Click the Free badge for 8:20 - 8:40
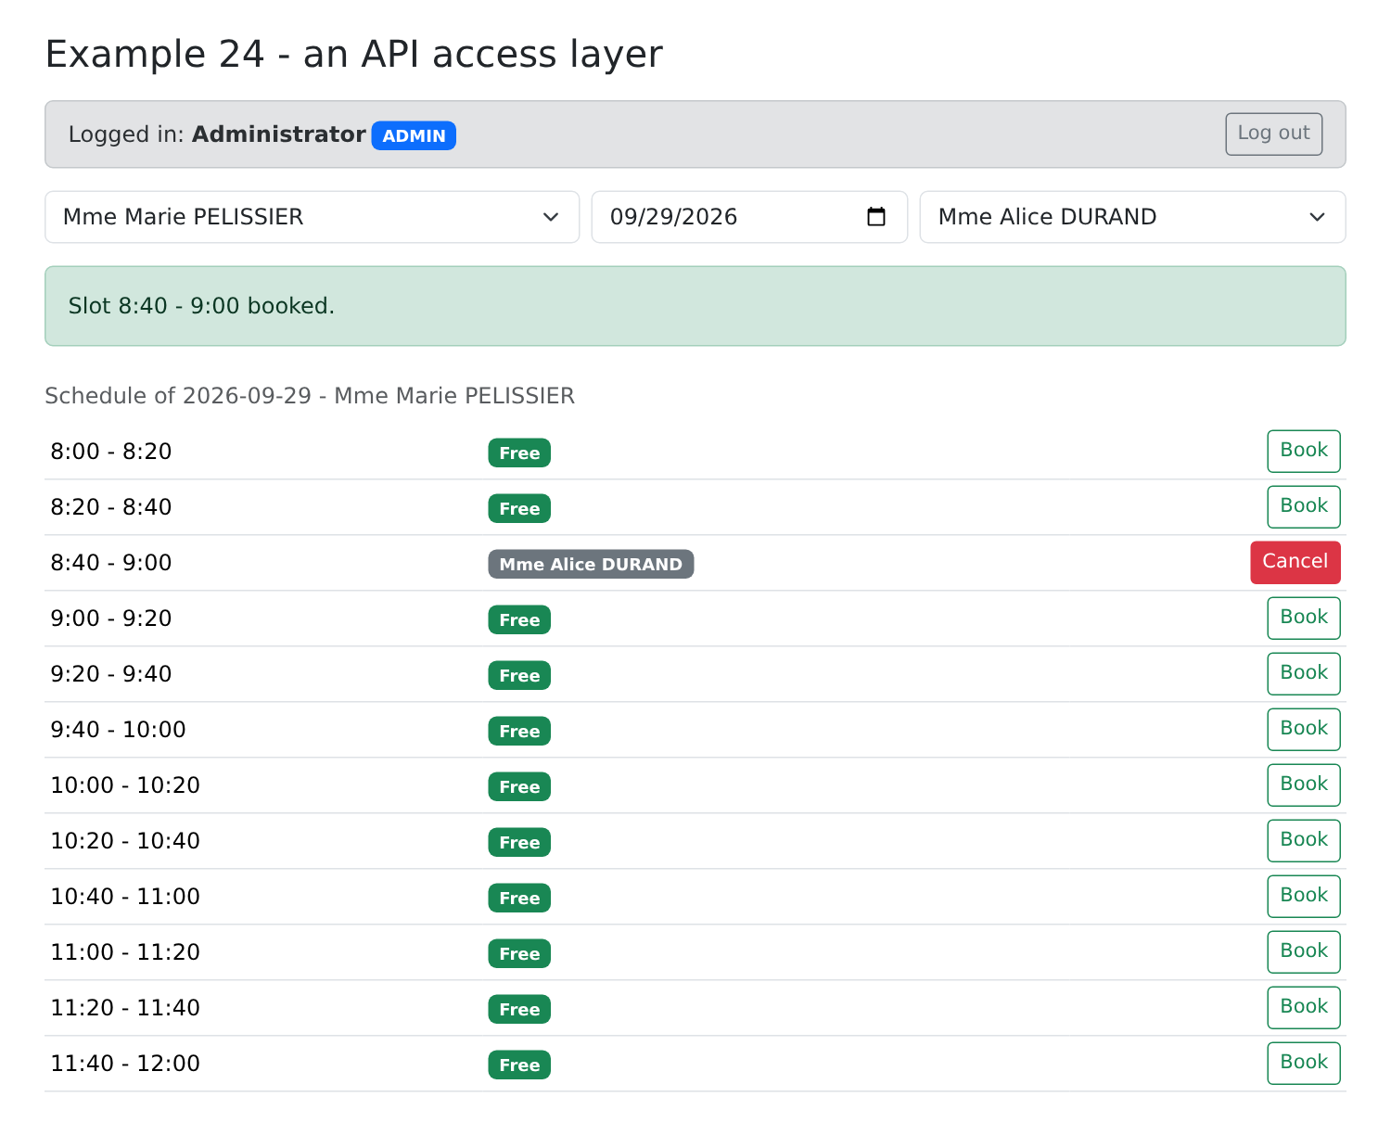1391x1148 pixels. (519, 508)
